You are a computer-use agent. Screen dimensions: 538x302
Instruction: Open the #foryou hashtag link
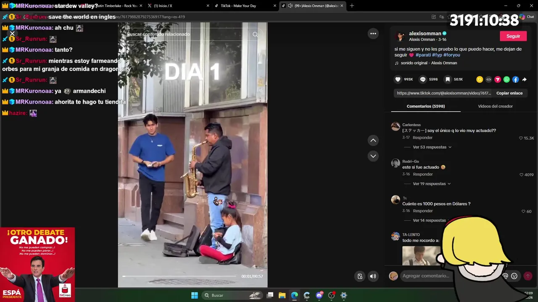pyautogui.click(x=451, y=55)
